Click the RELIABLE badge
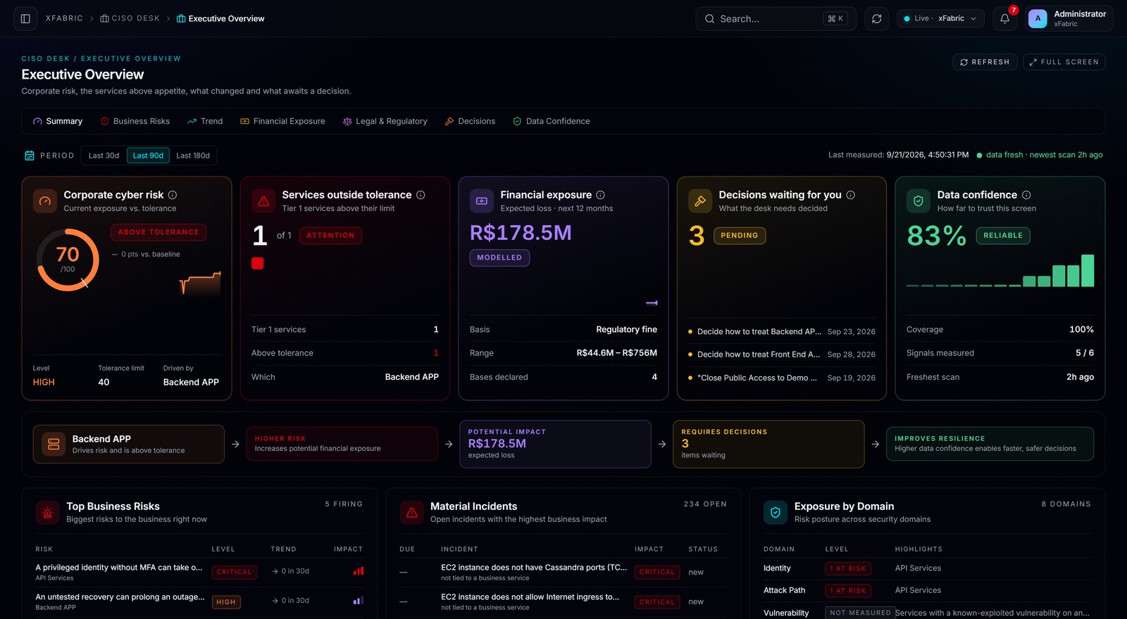This screenshot has height=619, width=1127. pyautogui.click(x=1003, y=236)
